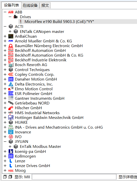Screen dimensions: 137x181
Task: Expand the Inovance vendor node
Action: pos(5,132)
